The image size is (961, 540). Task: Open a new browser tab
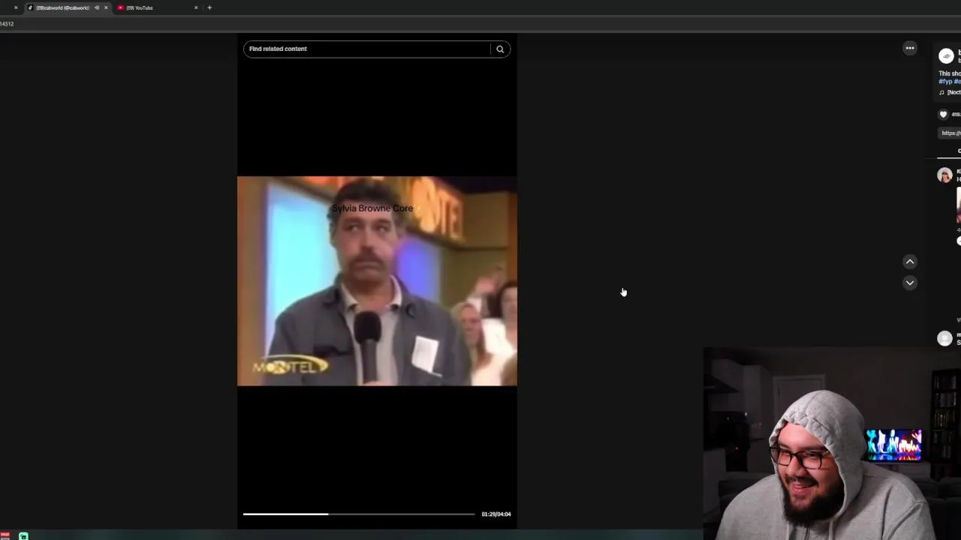[209, 7]
